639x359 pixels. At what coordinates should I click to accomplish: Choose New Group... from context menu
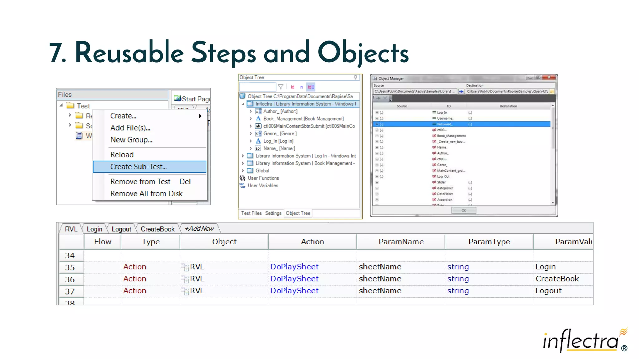coord(150,140)
